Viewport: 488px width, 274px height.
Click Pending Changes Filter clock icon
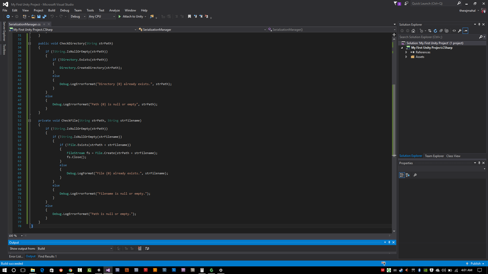pyautogui.click(x=421, y=31)
